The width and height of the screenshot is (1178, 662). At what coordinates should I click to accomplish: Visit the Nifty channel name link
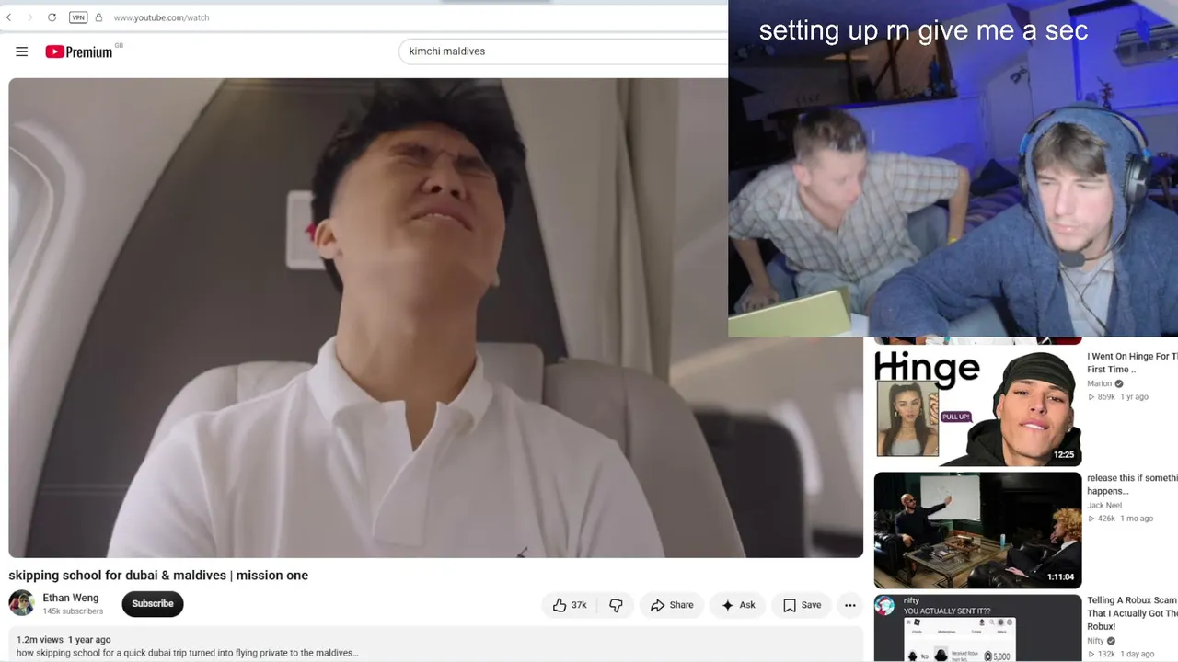pyautogui.click(x=1095, y=641)
